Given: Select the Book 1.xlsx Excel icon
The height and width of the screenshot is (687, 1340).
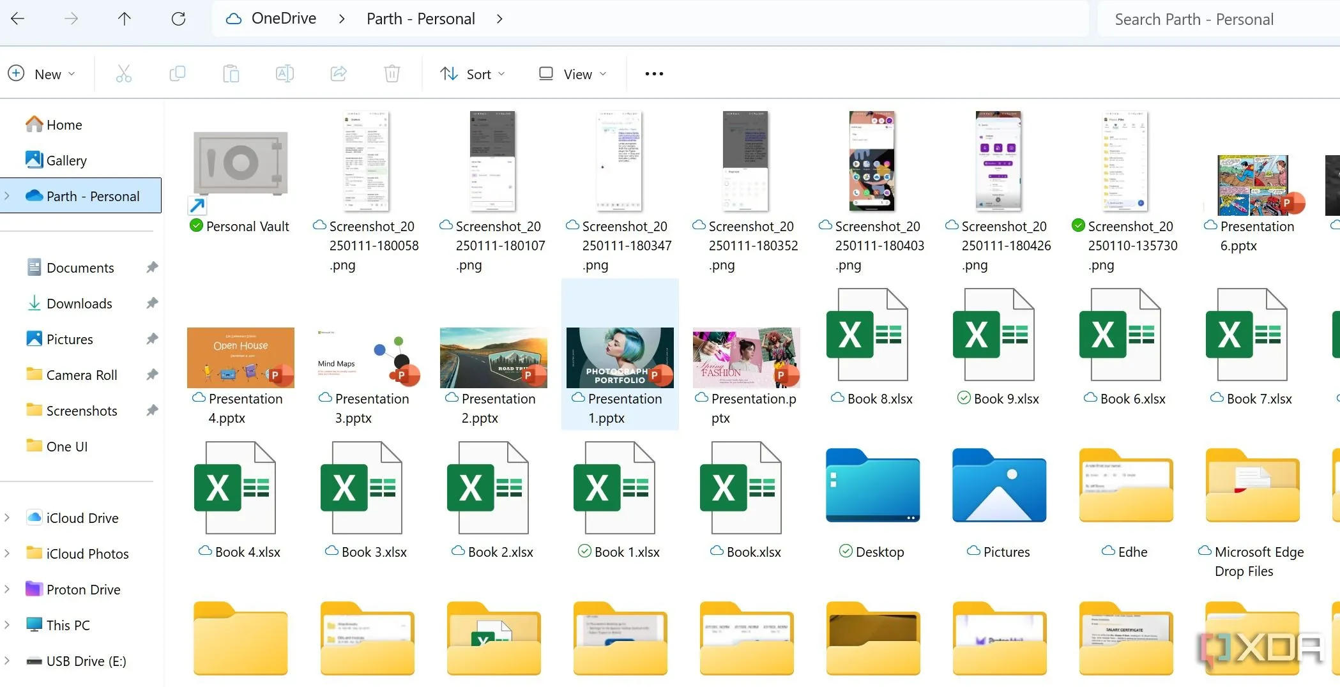Looking at the screenshot, I should pos(614,488).
